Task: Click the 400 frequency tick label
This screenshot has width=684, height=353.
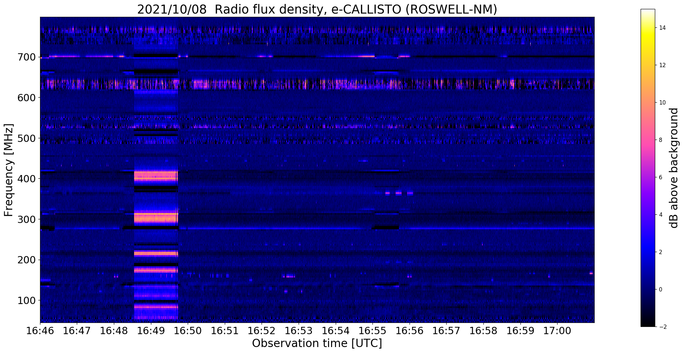Action: (27, 179)
